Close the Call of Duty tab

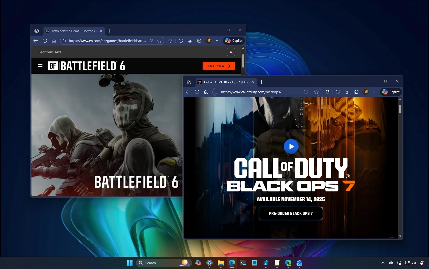[253, 82]
